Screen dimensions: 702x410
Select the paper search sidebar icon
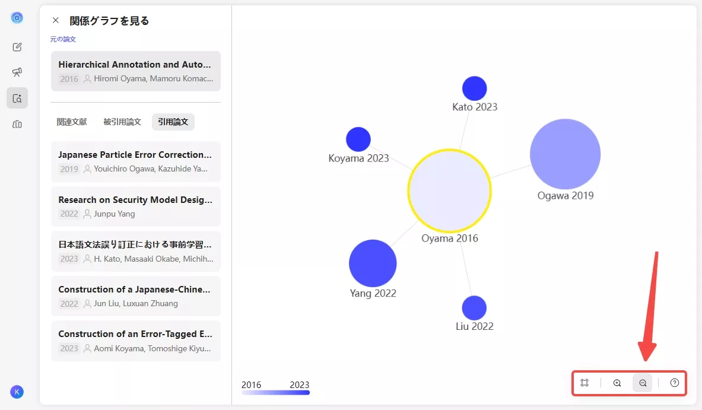point(17,98)
